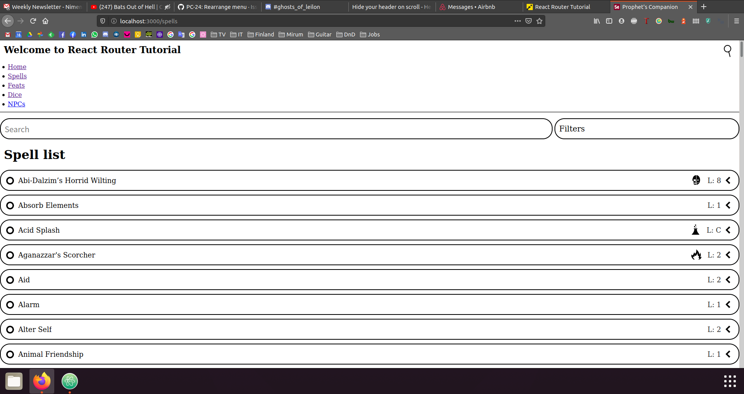Open the Firefox Library icon
This screenshot has height=394, width=744.
[596, 21]
